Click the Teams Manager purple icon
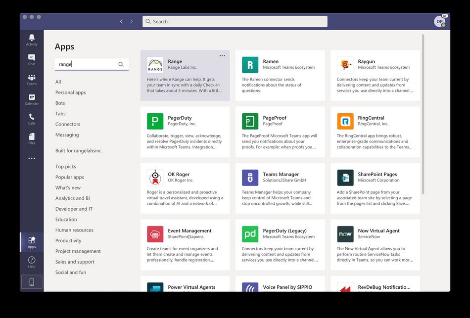The height and width of the screenshot is (318, 470). pyautogui.click(x=250, y=178)
